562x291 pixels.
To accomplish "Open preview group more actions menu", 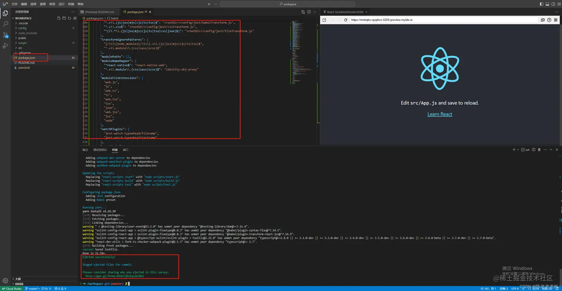I will pyautogui.click(x=557, y=12).
